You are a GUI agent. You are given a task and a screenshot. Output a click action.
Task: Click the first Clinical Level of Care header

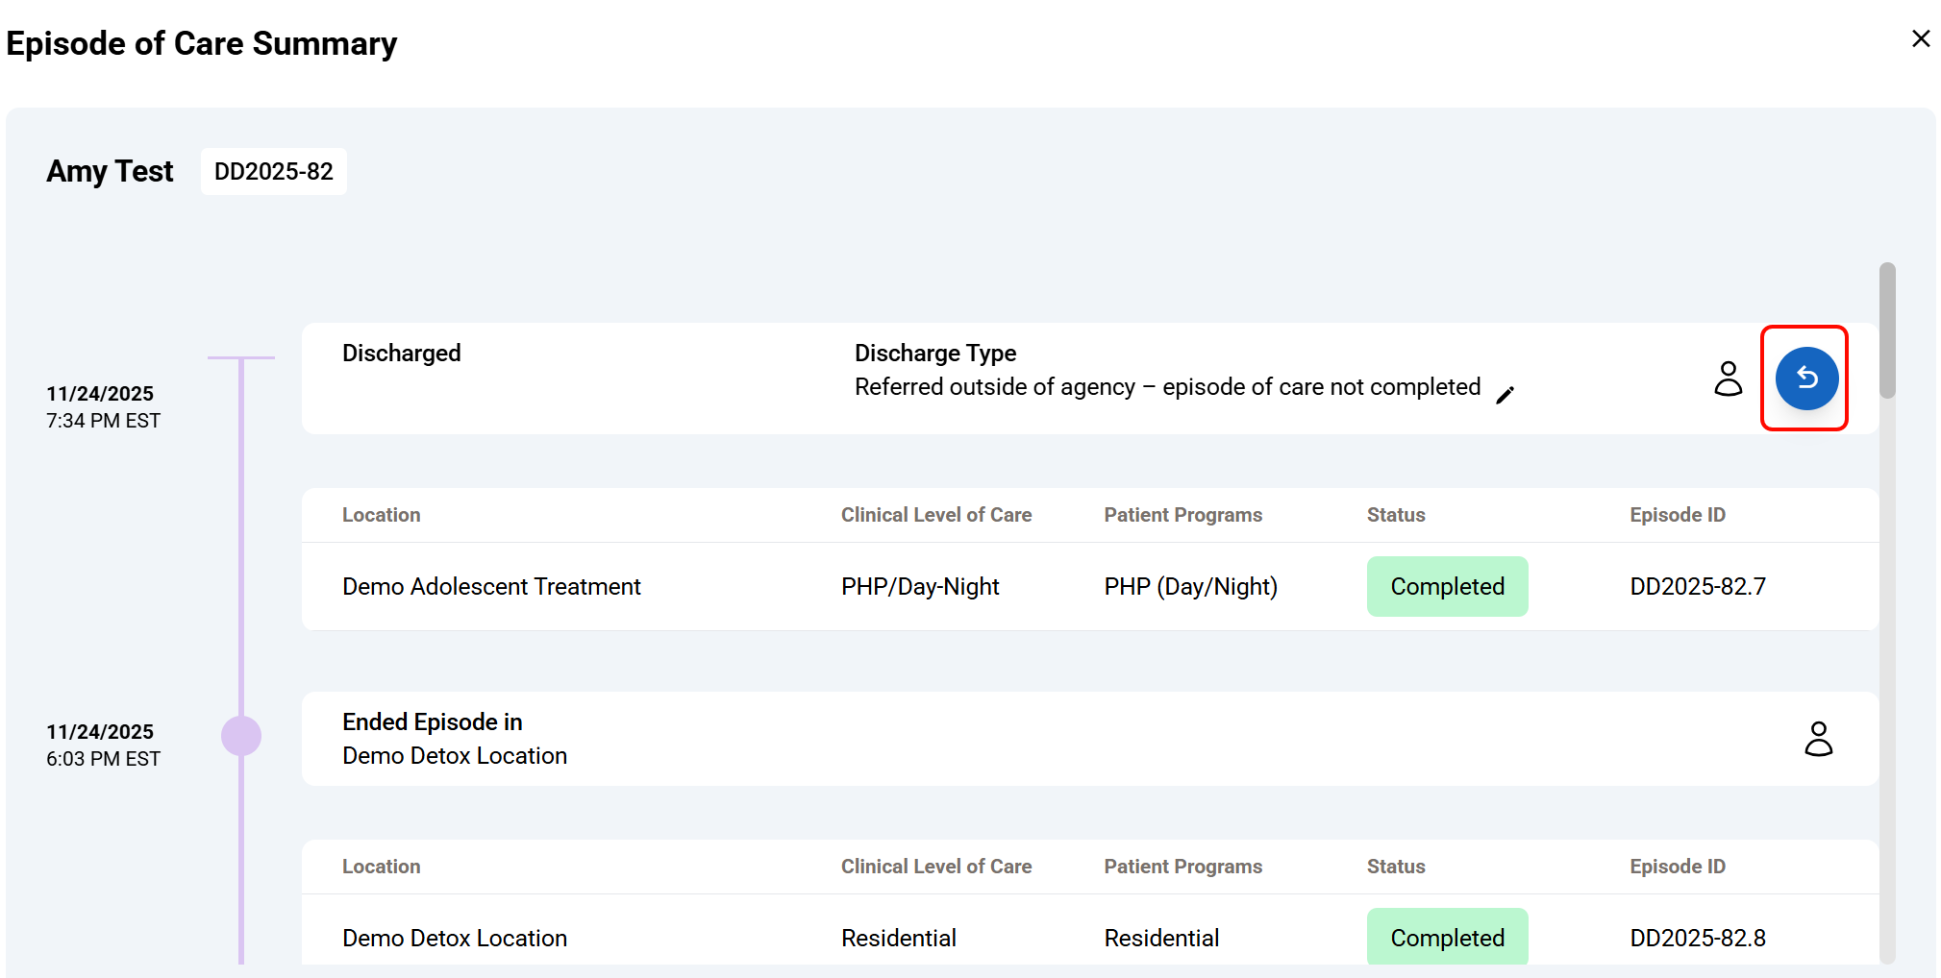pyautogui.click(x=935, y=515)
